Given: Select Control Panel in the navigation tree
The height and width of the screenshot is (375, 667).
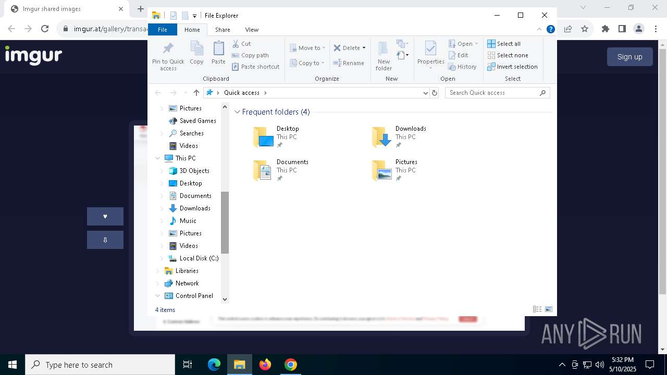Looking at the screenshot, I should click(x=194, y=296).
